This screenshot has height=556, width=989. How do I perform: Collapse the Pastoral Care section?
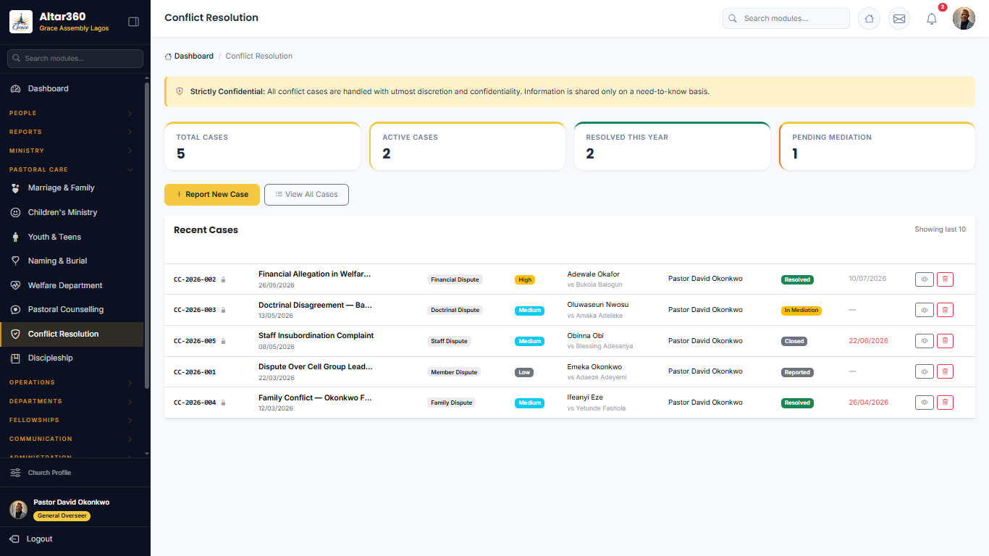(x=71, y=169)
